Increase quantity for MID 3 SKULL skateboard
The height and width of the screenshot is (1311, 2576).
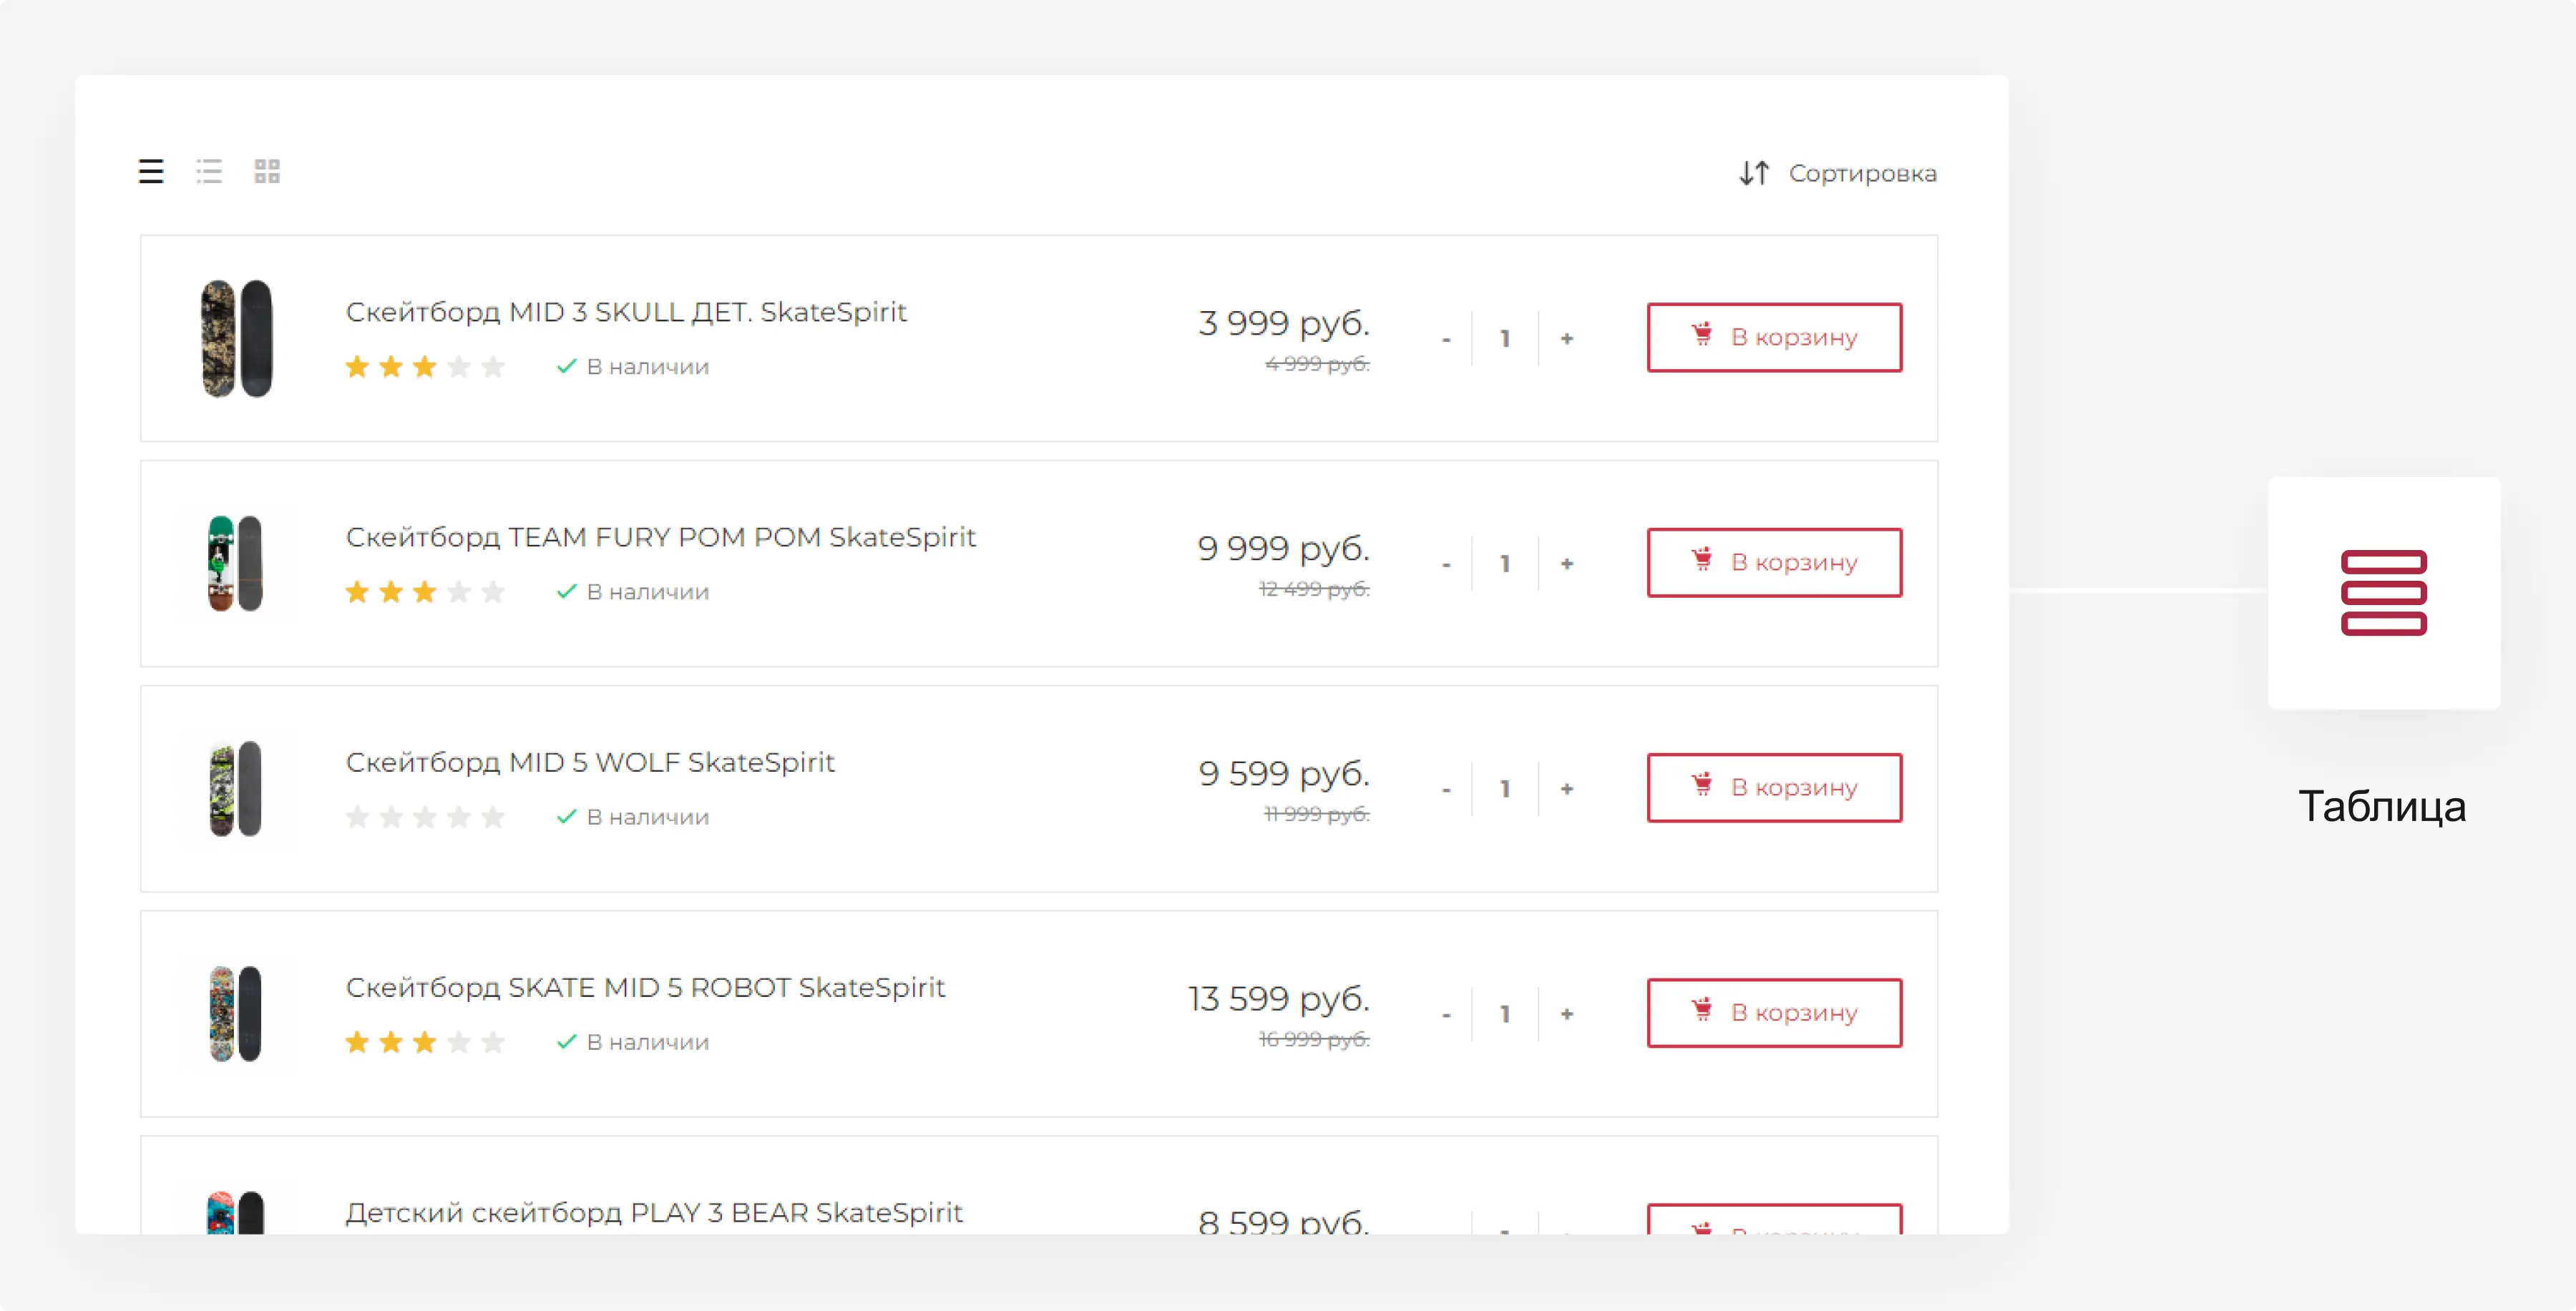1567,339
